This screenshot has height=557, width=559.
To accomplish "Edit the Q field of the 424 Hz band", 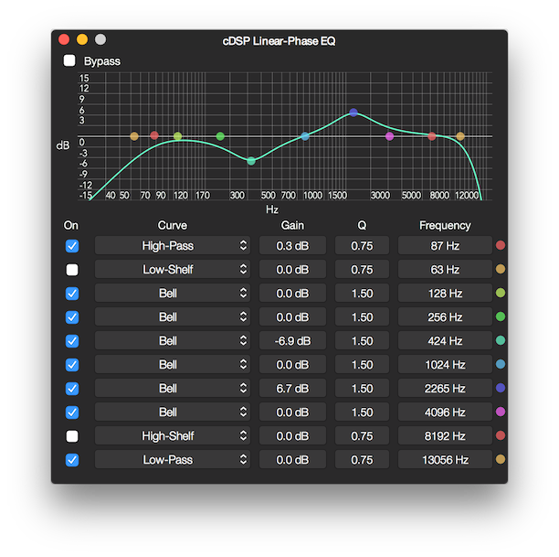I will [362, 340].
